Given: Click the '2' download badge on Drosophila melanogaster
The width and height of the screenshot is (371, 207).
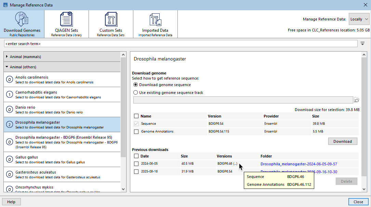Looking at the screenshot, I should (9, 124).
